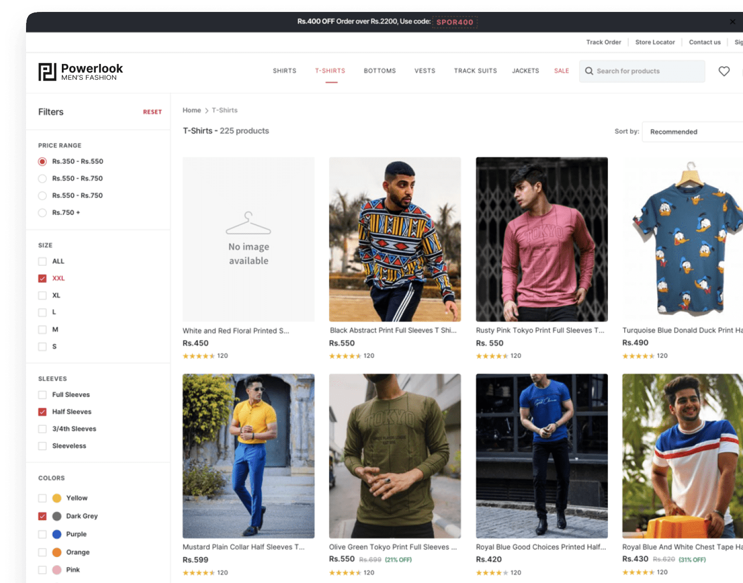Open the SHIRTS menu
The width and height of the screenshot is (743, 583).
pyautogui.click(x=285, y=71)
